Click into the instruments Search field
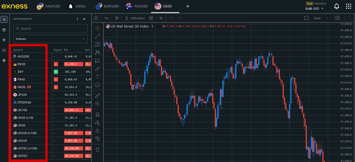Image resolution: width=355 pixels, height=162 pixels. pos(50,28)
